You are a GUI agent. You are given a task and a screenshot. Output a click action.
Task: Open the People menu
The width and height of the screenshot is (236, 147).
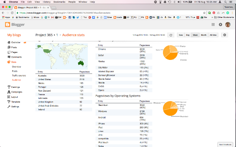pos(72,2)
